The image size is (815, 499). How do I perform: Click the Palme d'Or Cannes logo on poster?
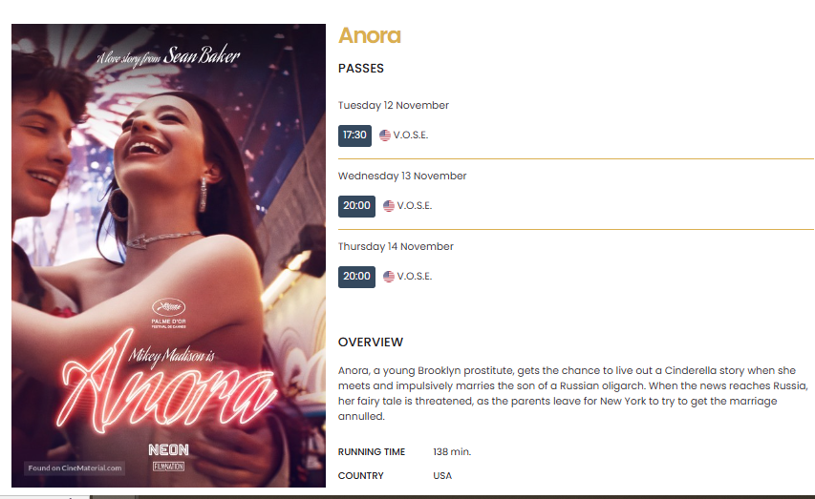click(168, 313)
